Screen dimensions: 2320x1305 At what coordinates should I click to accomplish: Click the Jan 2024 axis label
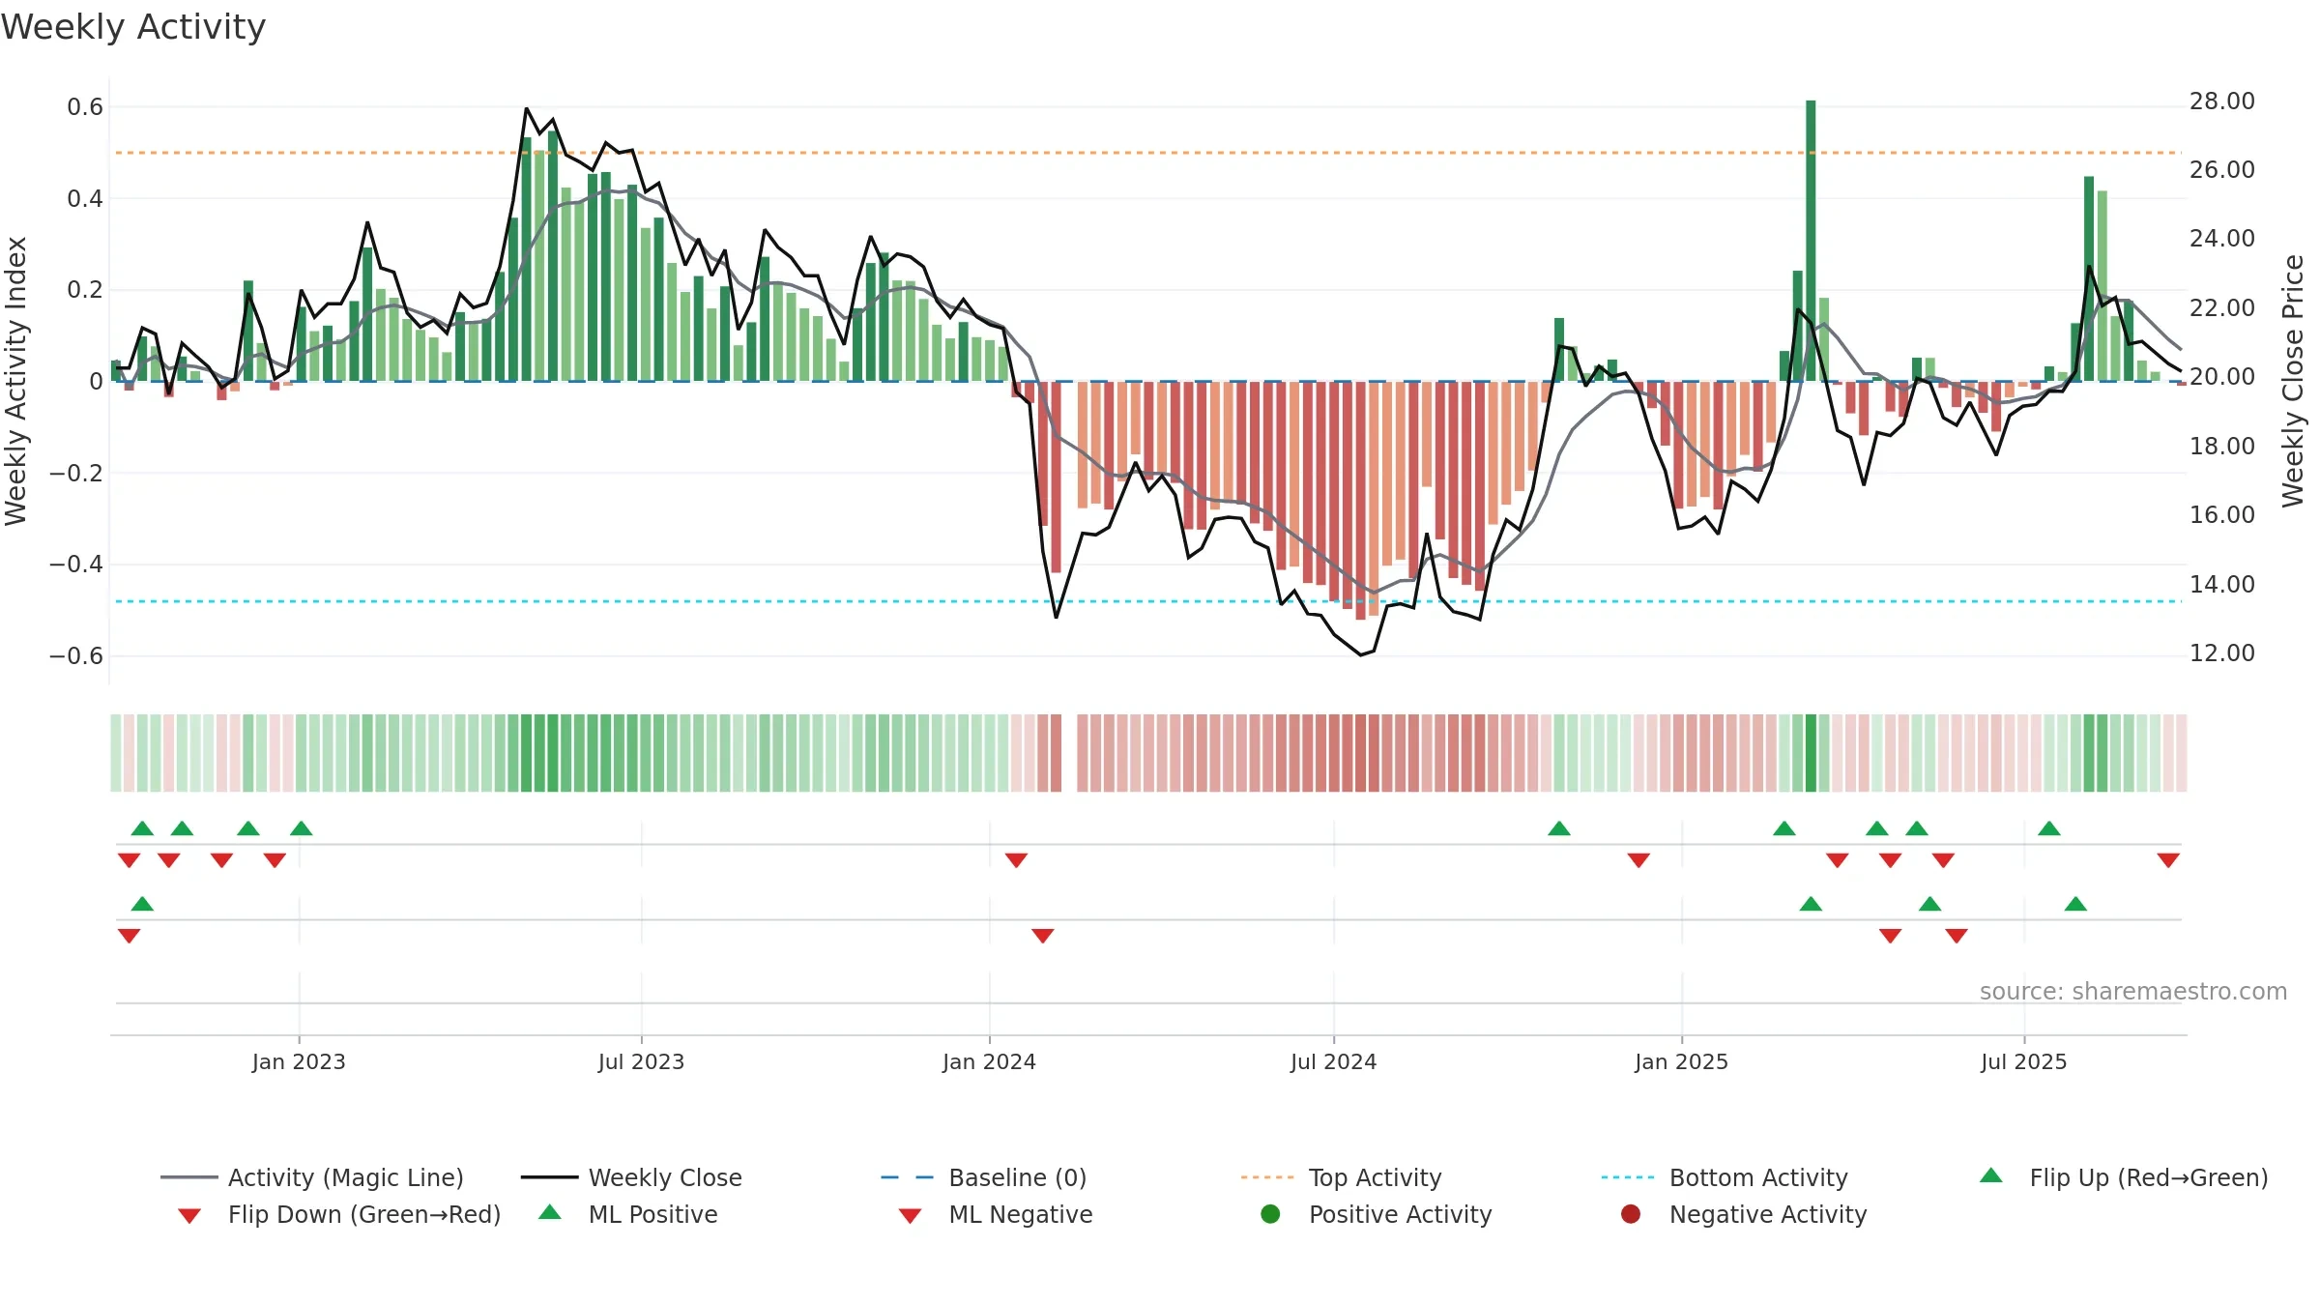click(989, 1061)
